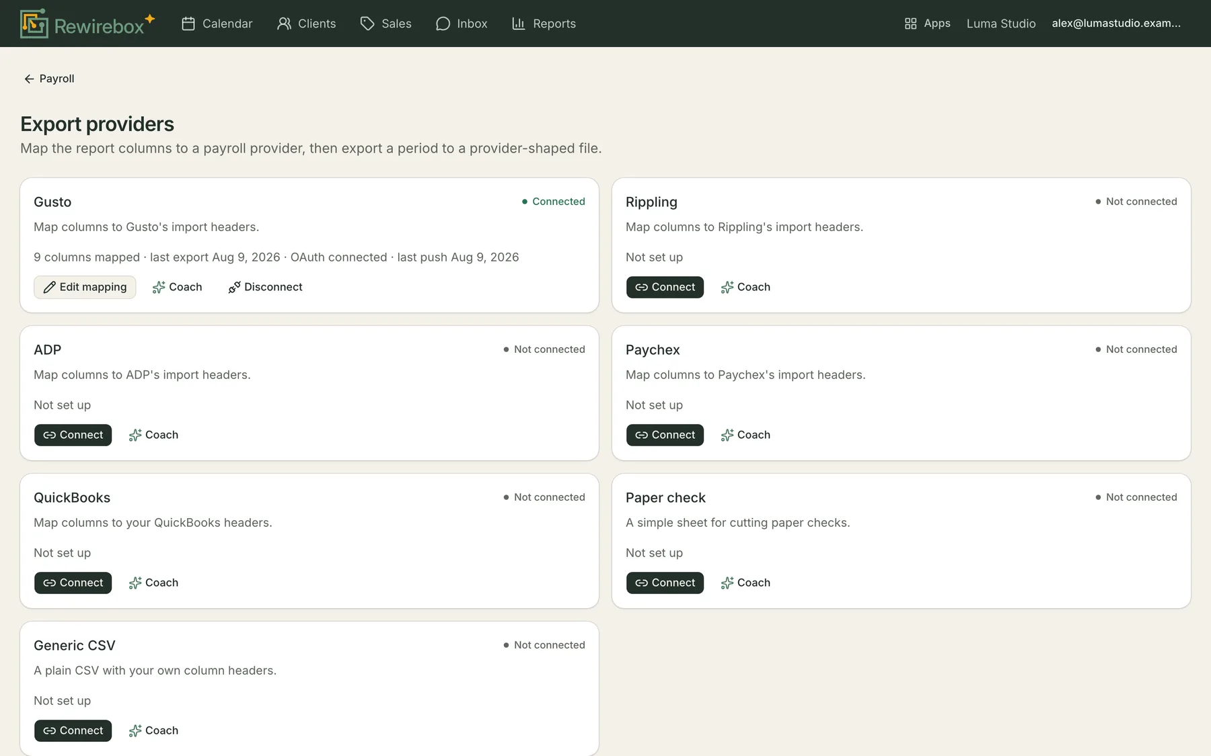The height and width of the screenshot is (756, 1211).
Task: Click the QuickBooks card title
Action: pyautogui.click(x=72, y=498)
